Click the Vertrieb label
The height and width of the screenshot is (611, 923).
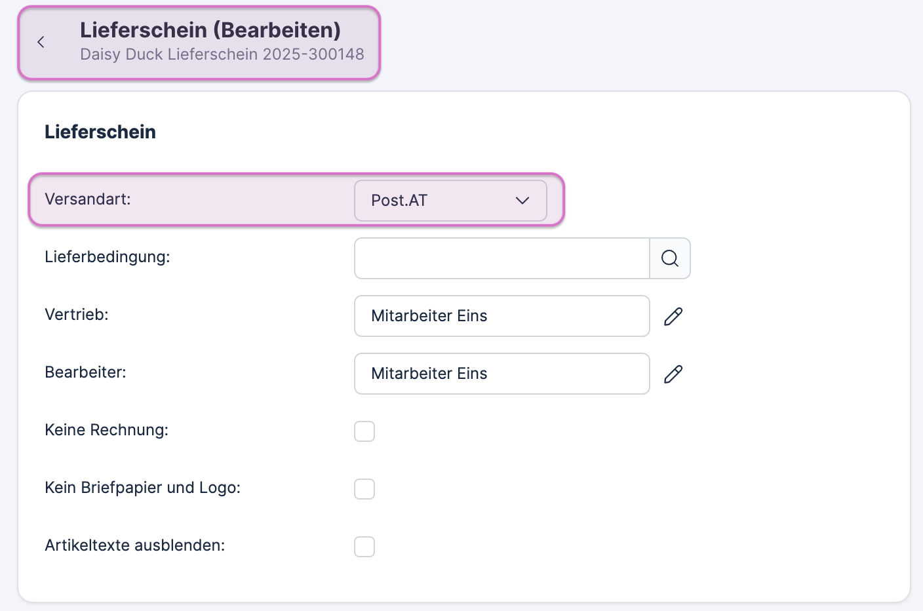(77, 315)
